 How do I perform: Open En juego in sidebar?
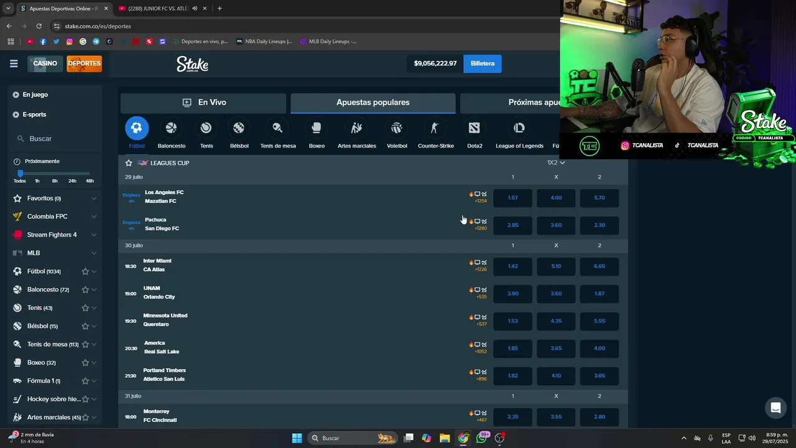point(35,95)
